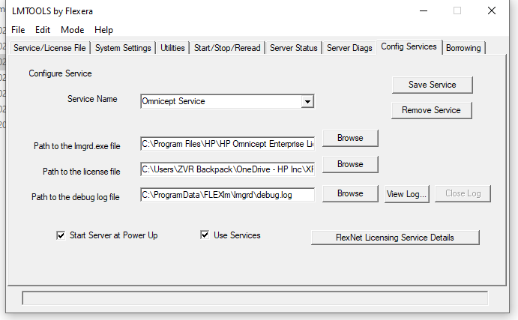Open the Help menu
The height and width of the screenshot is (320, 518).
tap(103, 30)
